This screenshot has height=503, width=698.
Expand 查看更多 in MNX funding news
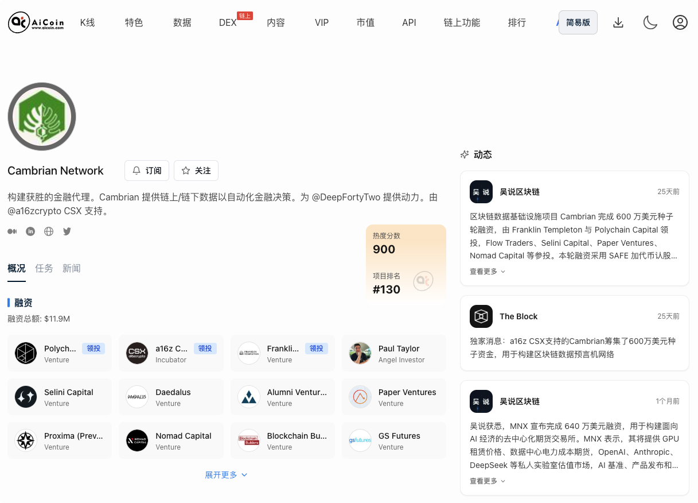[x=488, y=481]
